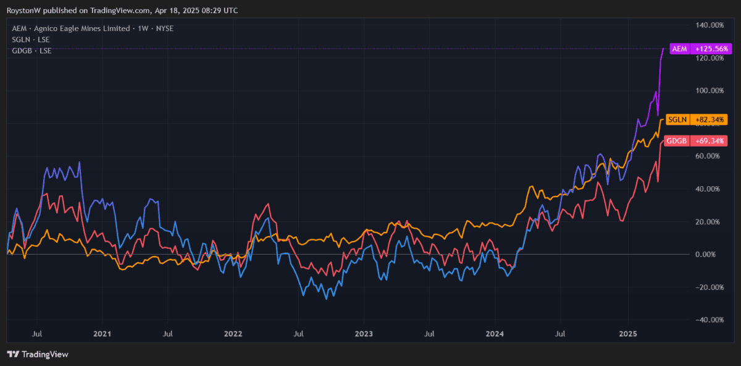Click the TradingView logo icon
This screenshot has height=366, width=741.
[x=12, y=354]
